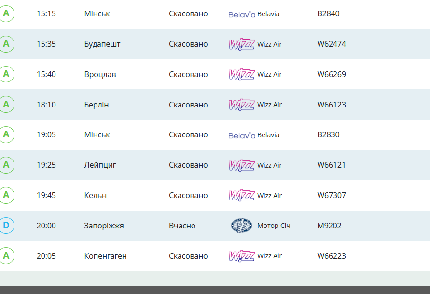The image size is (430, 294).
Task: Click the departure D icon for the Запоріжжя flight
Action: tap(6, 225)
